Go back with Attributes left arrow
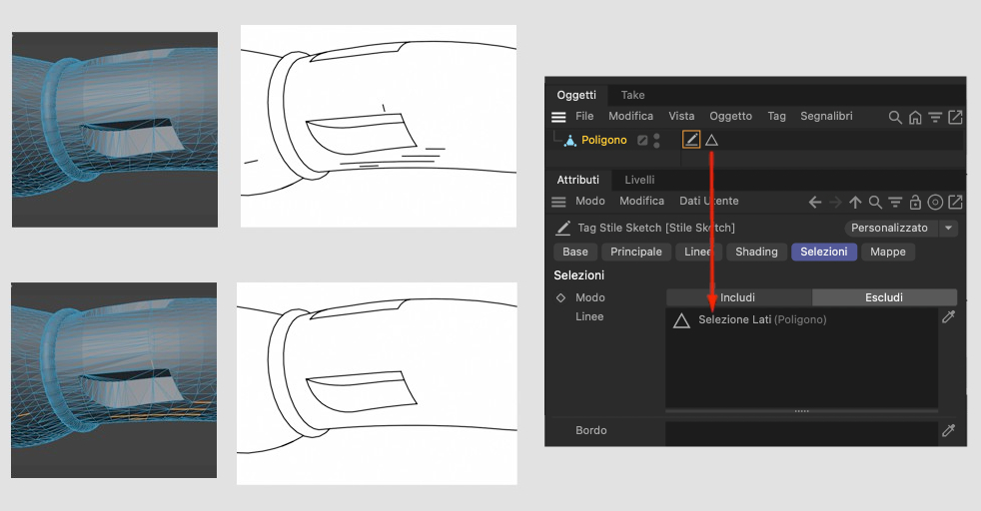Viewport: 981px width, 511px height. [x=815, y=202]
